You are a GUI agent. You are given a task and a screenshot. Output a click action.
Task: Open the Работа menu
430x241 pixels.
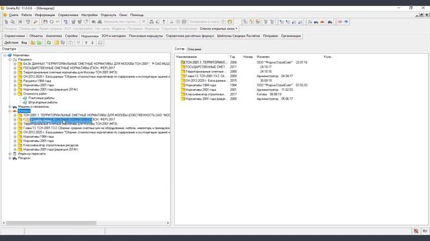(x=27, y=15)
